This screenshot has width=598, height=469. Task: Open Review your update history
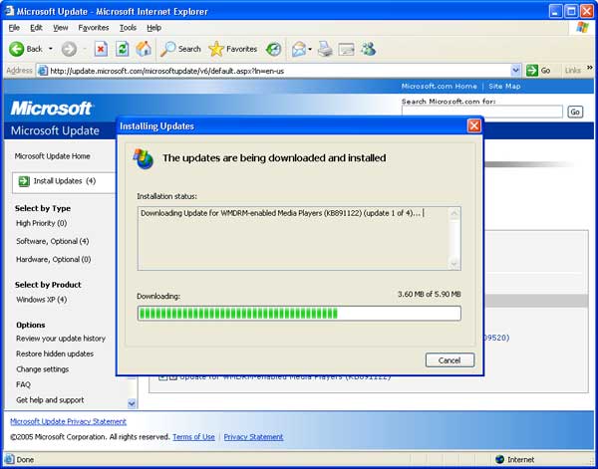click(x=61, y=339)
